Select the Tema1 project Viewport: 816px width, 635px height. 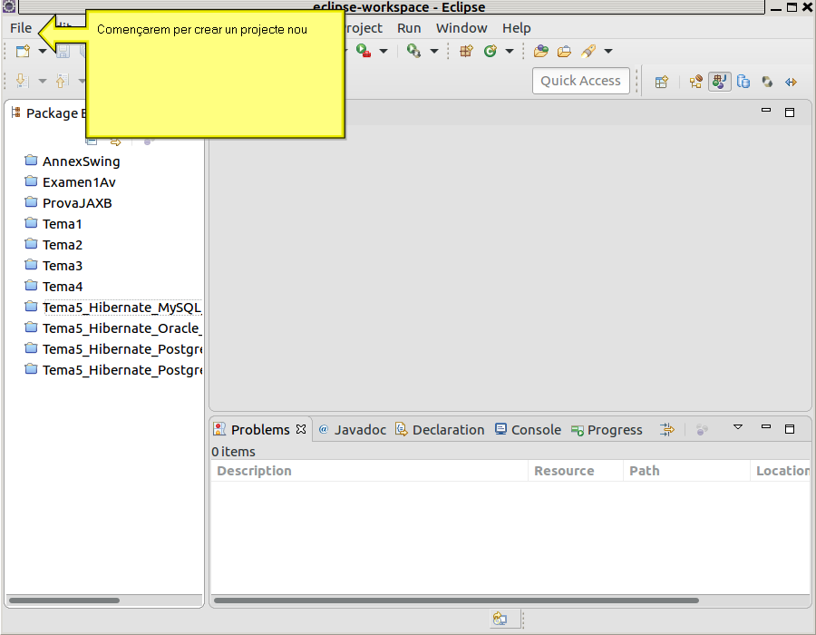(53, 224)
